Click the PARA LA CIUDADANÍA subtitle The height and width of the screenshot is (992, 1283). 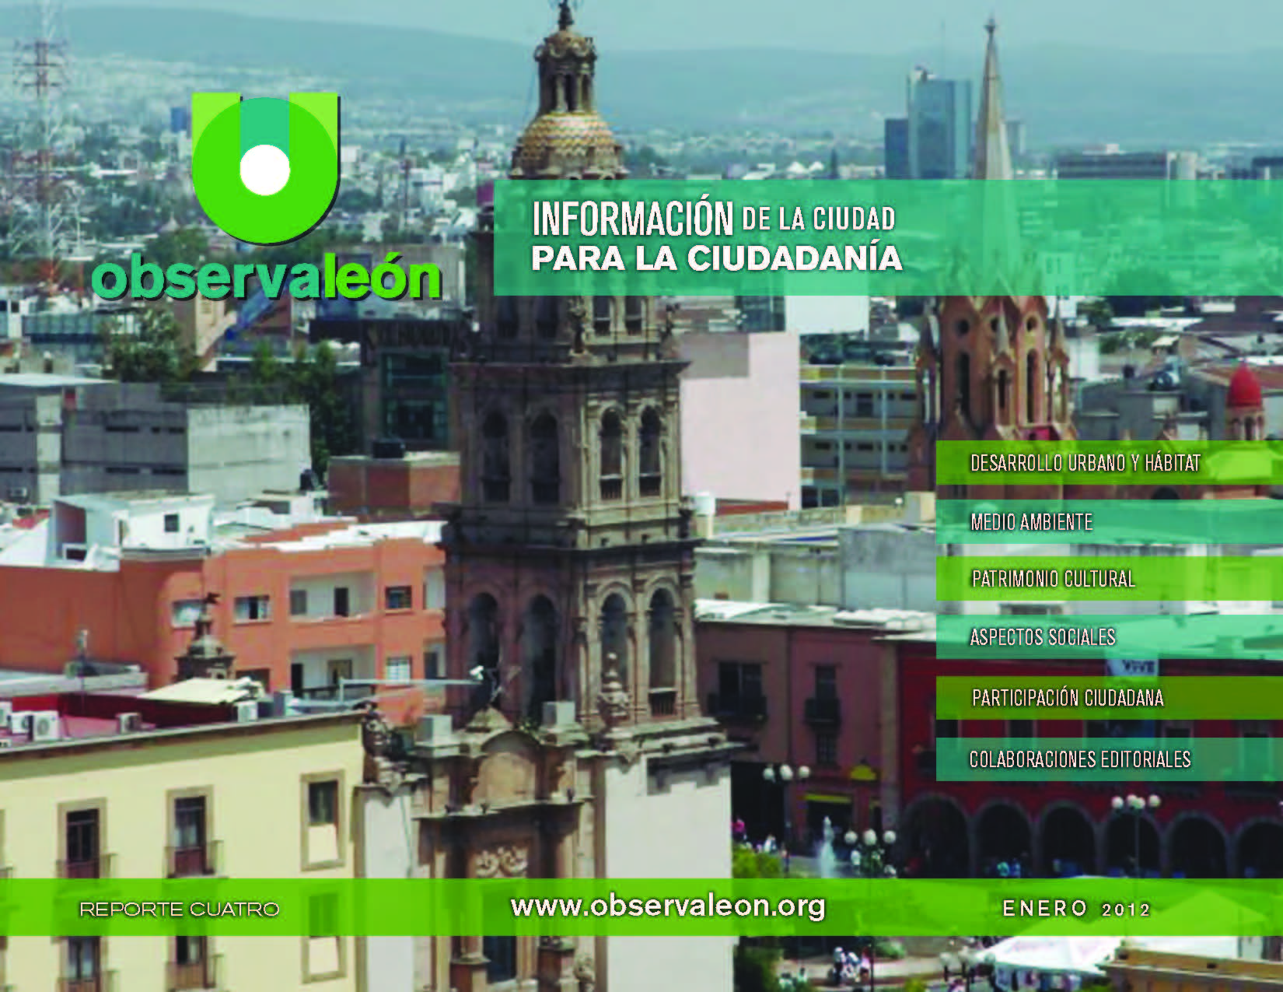pyautogui.click(x=716, y=259)
